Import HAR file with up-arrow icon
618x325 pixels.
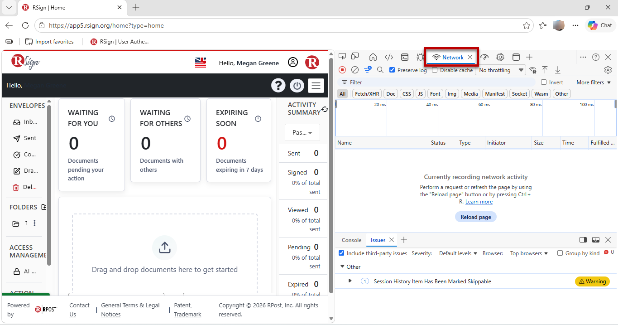[545, 70]
